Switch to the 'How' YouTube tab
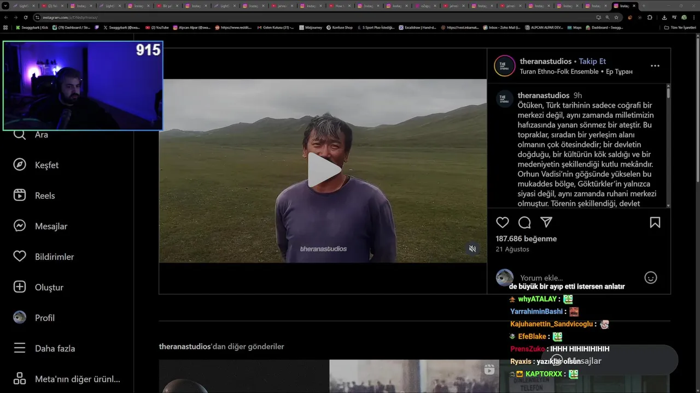The height and width of the screenshot is (393, 700). [339, 6]
